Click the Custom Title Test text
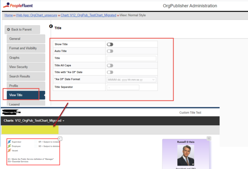 (190, 112)
